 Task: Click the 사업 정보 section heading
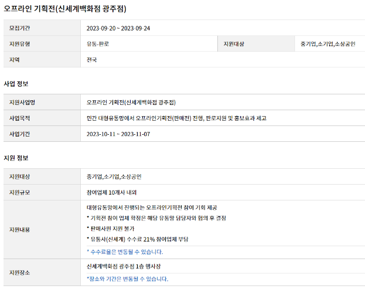[x=16, y=84]
